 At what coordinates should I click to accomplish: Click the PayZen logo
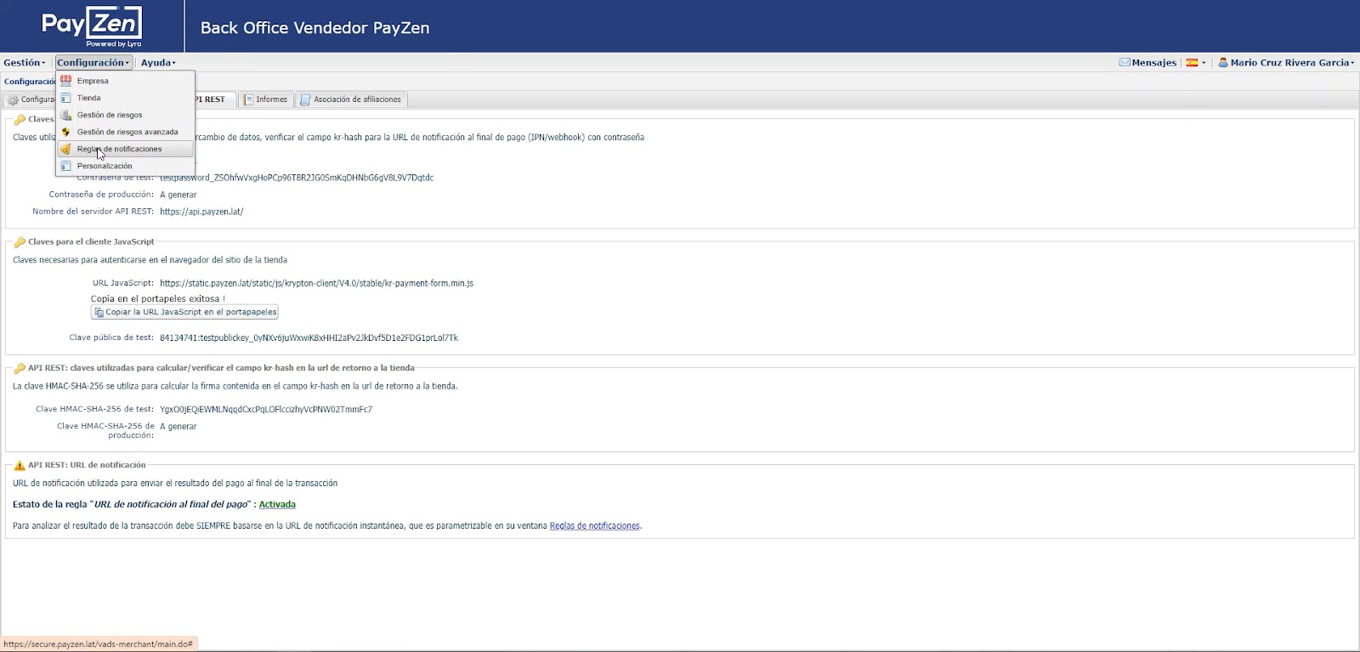[x=92, y=26]
